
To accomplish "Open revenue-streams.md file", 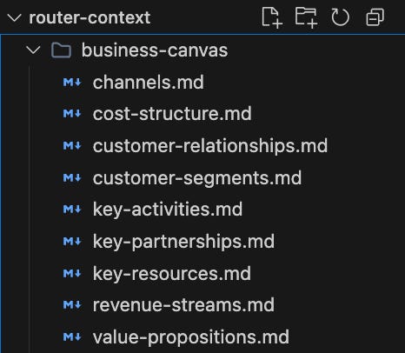I will 183,305.
